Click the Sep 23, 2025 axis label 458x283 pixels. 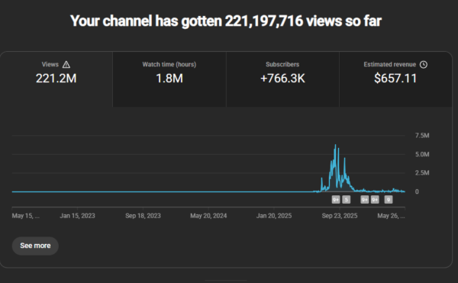point(340,216)
